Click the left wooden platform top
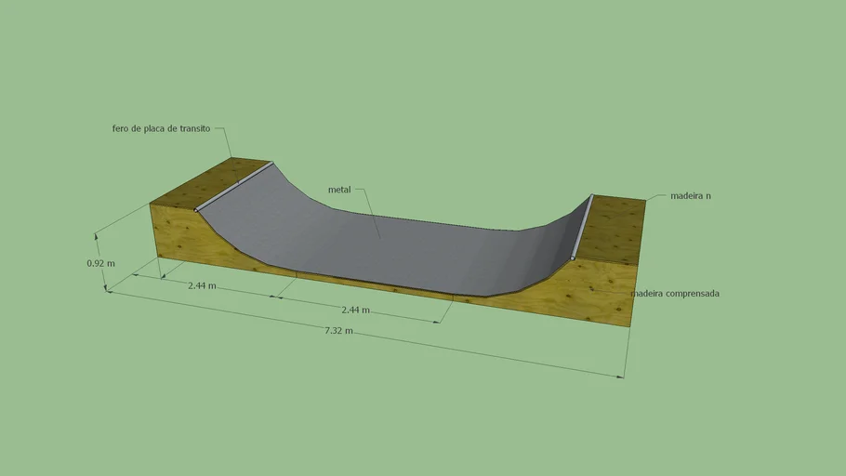This screenshot has width=846, height=476. tap(210, 183)
